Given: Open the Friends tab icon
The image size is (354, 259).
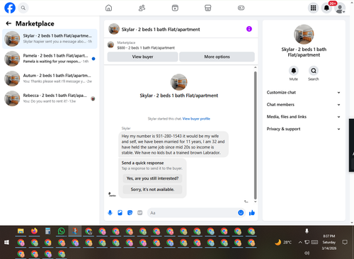Looking at the screenshot, I should pos(142,8).
